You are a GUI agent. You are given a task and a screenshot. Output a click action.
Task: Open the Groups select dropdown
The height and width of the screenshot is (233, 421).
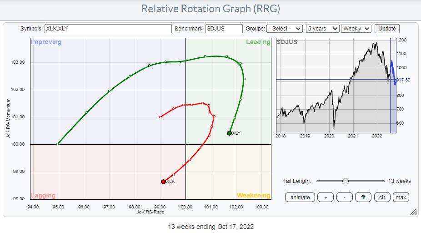285,29
